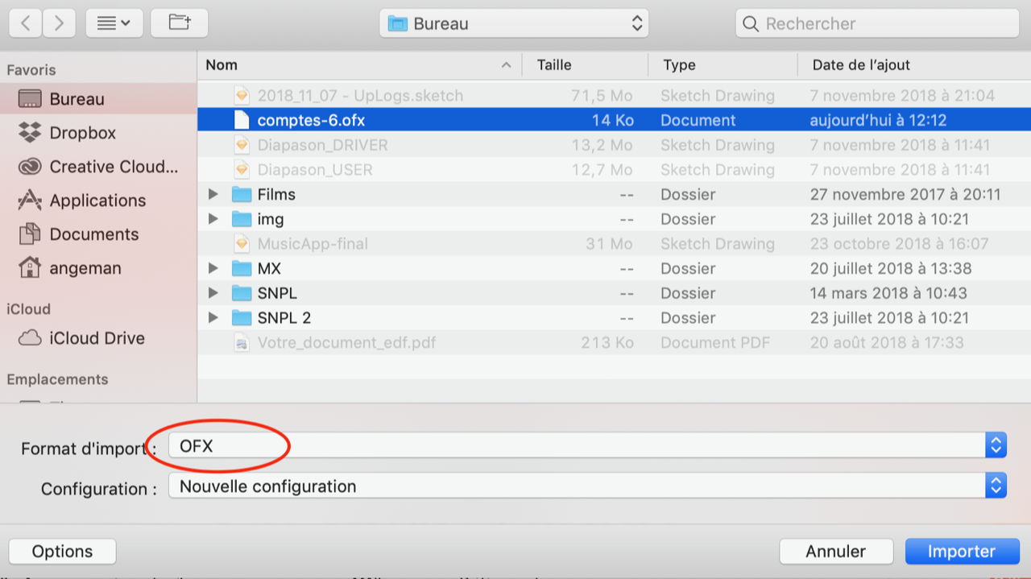The height and width of the screenshot is (579, 1031).
Task: Click the 14 Ko size cell
Action: [x=613, y=120]
